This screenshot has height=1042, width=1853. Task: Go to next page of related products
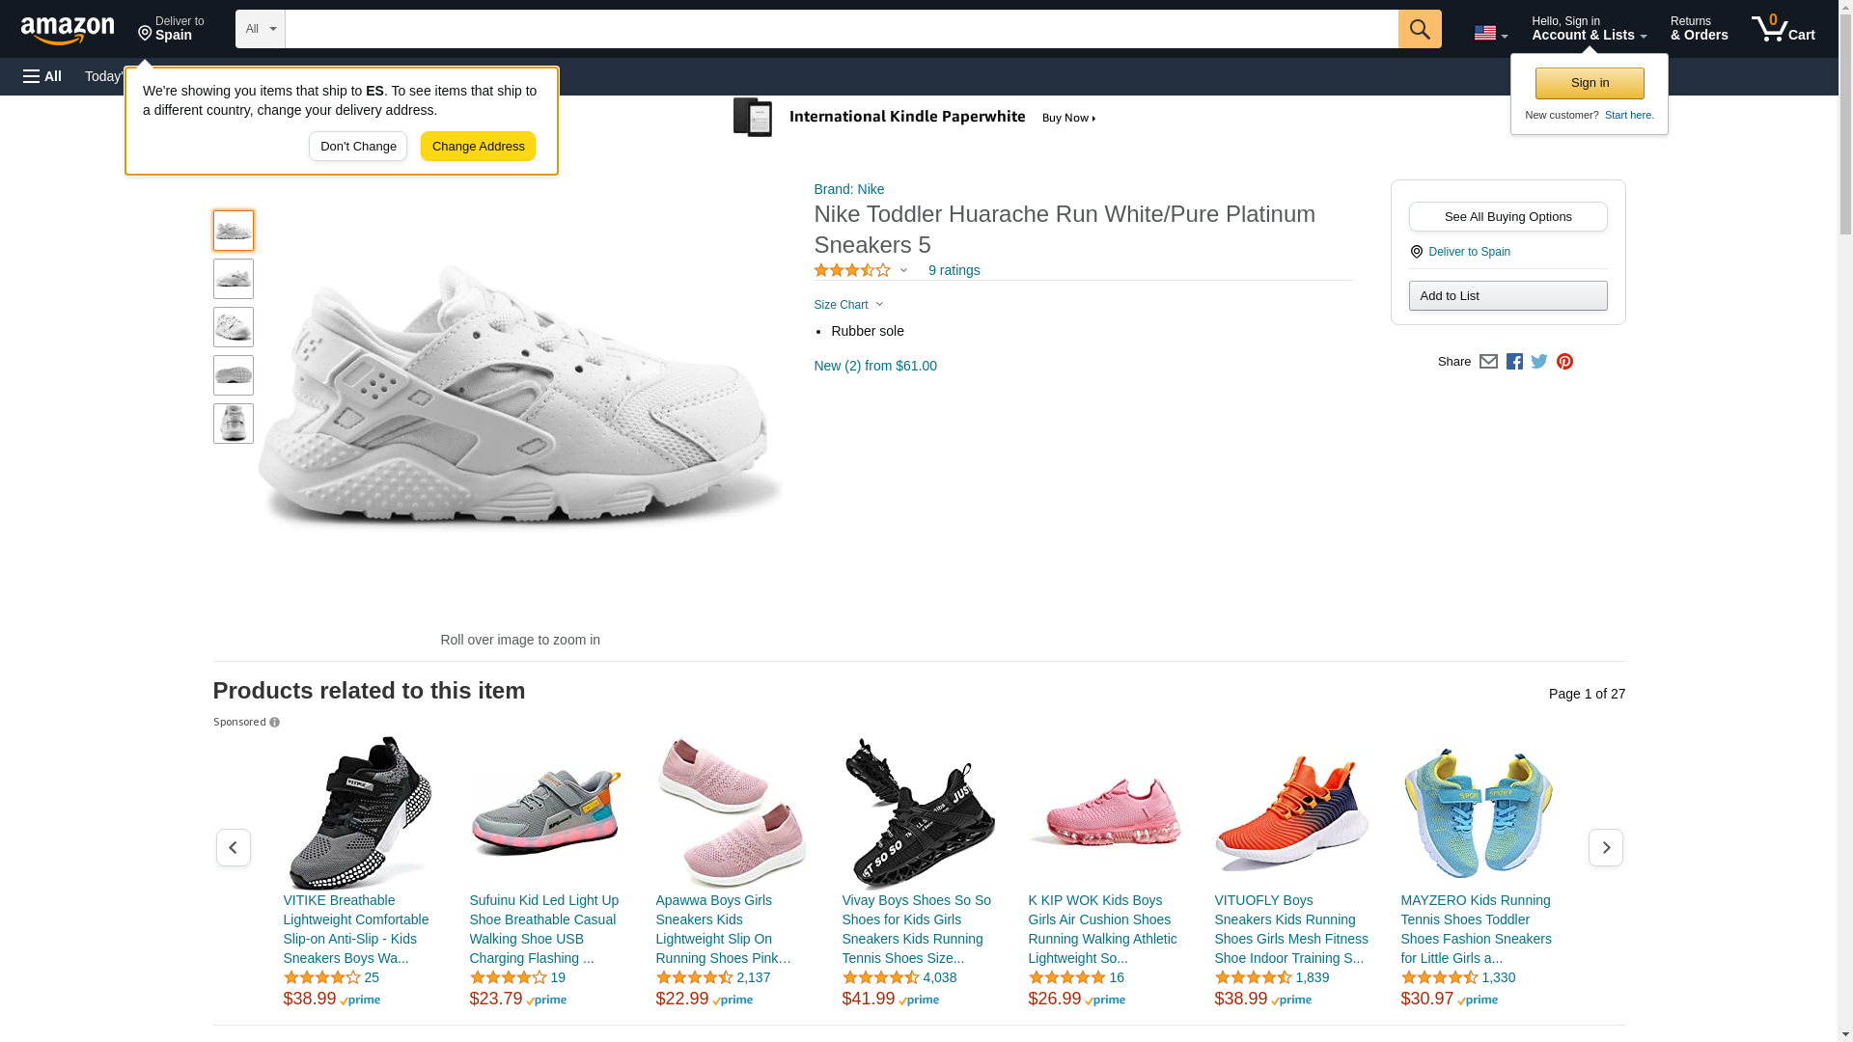tap(1605, 847)
